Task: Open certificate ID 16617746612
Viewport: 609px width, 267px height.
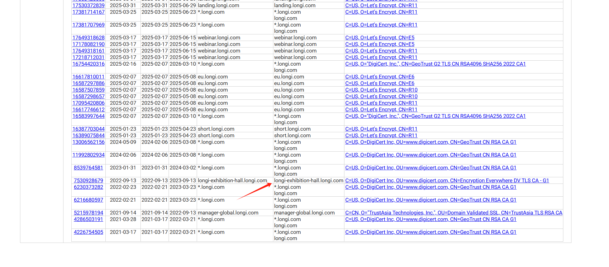Action: pyautogui.click(x=89, y=109)
